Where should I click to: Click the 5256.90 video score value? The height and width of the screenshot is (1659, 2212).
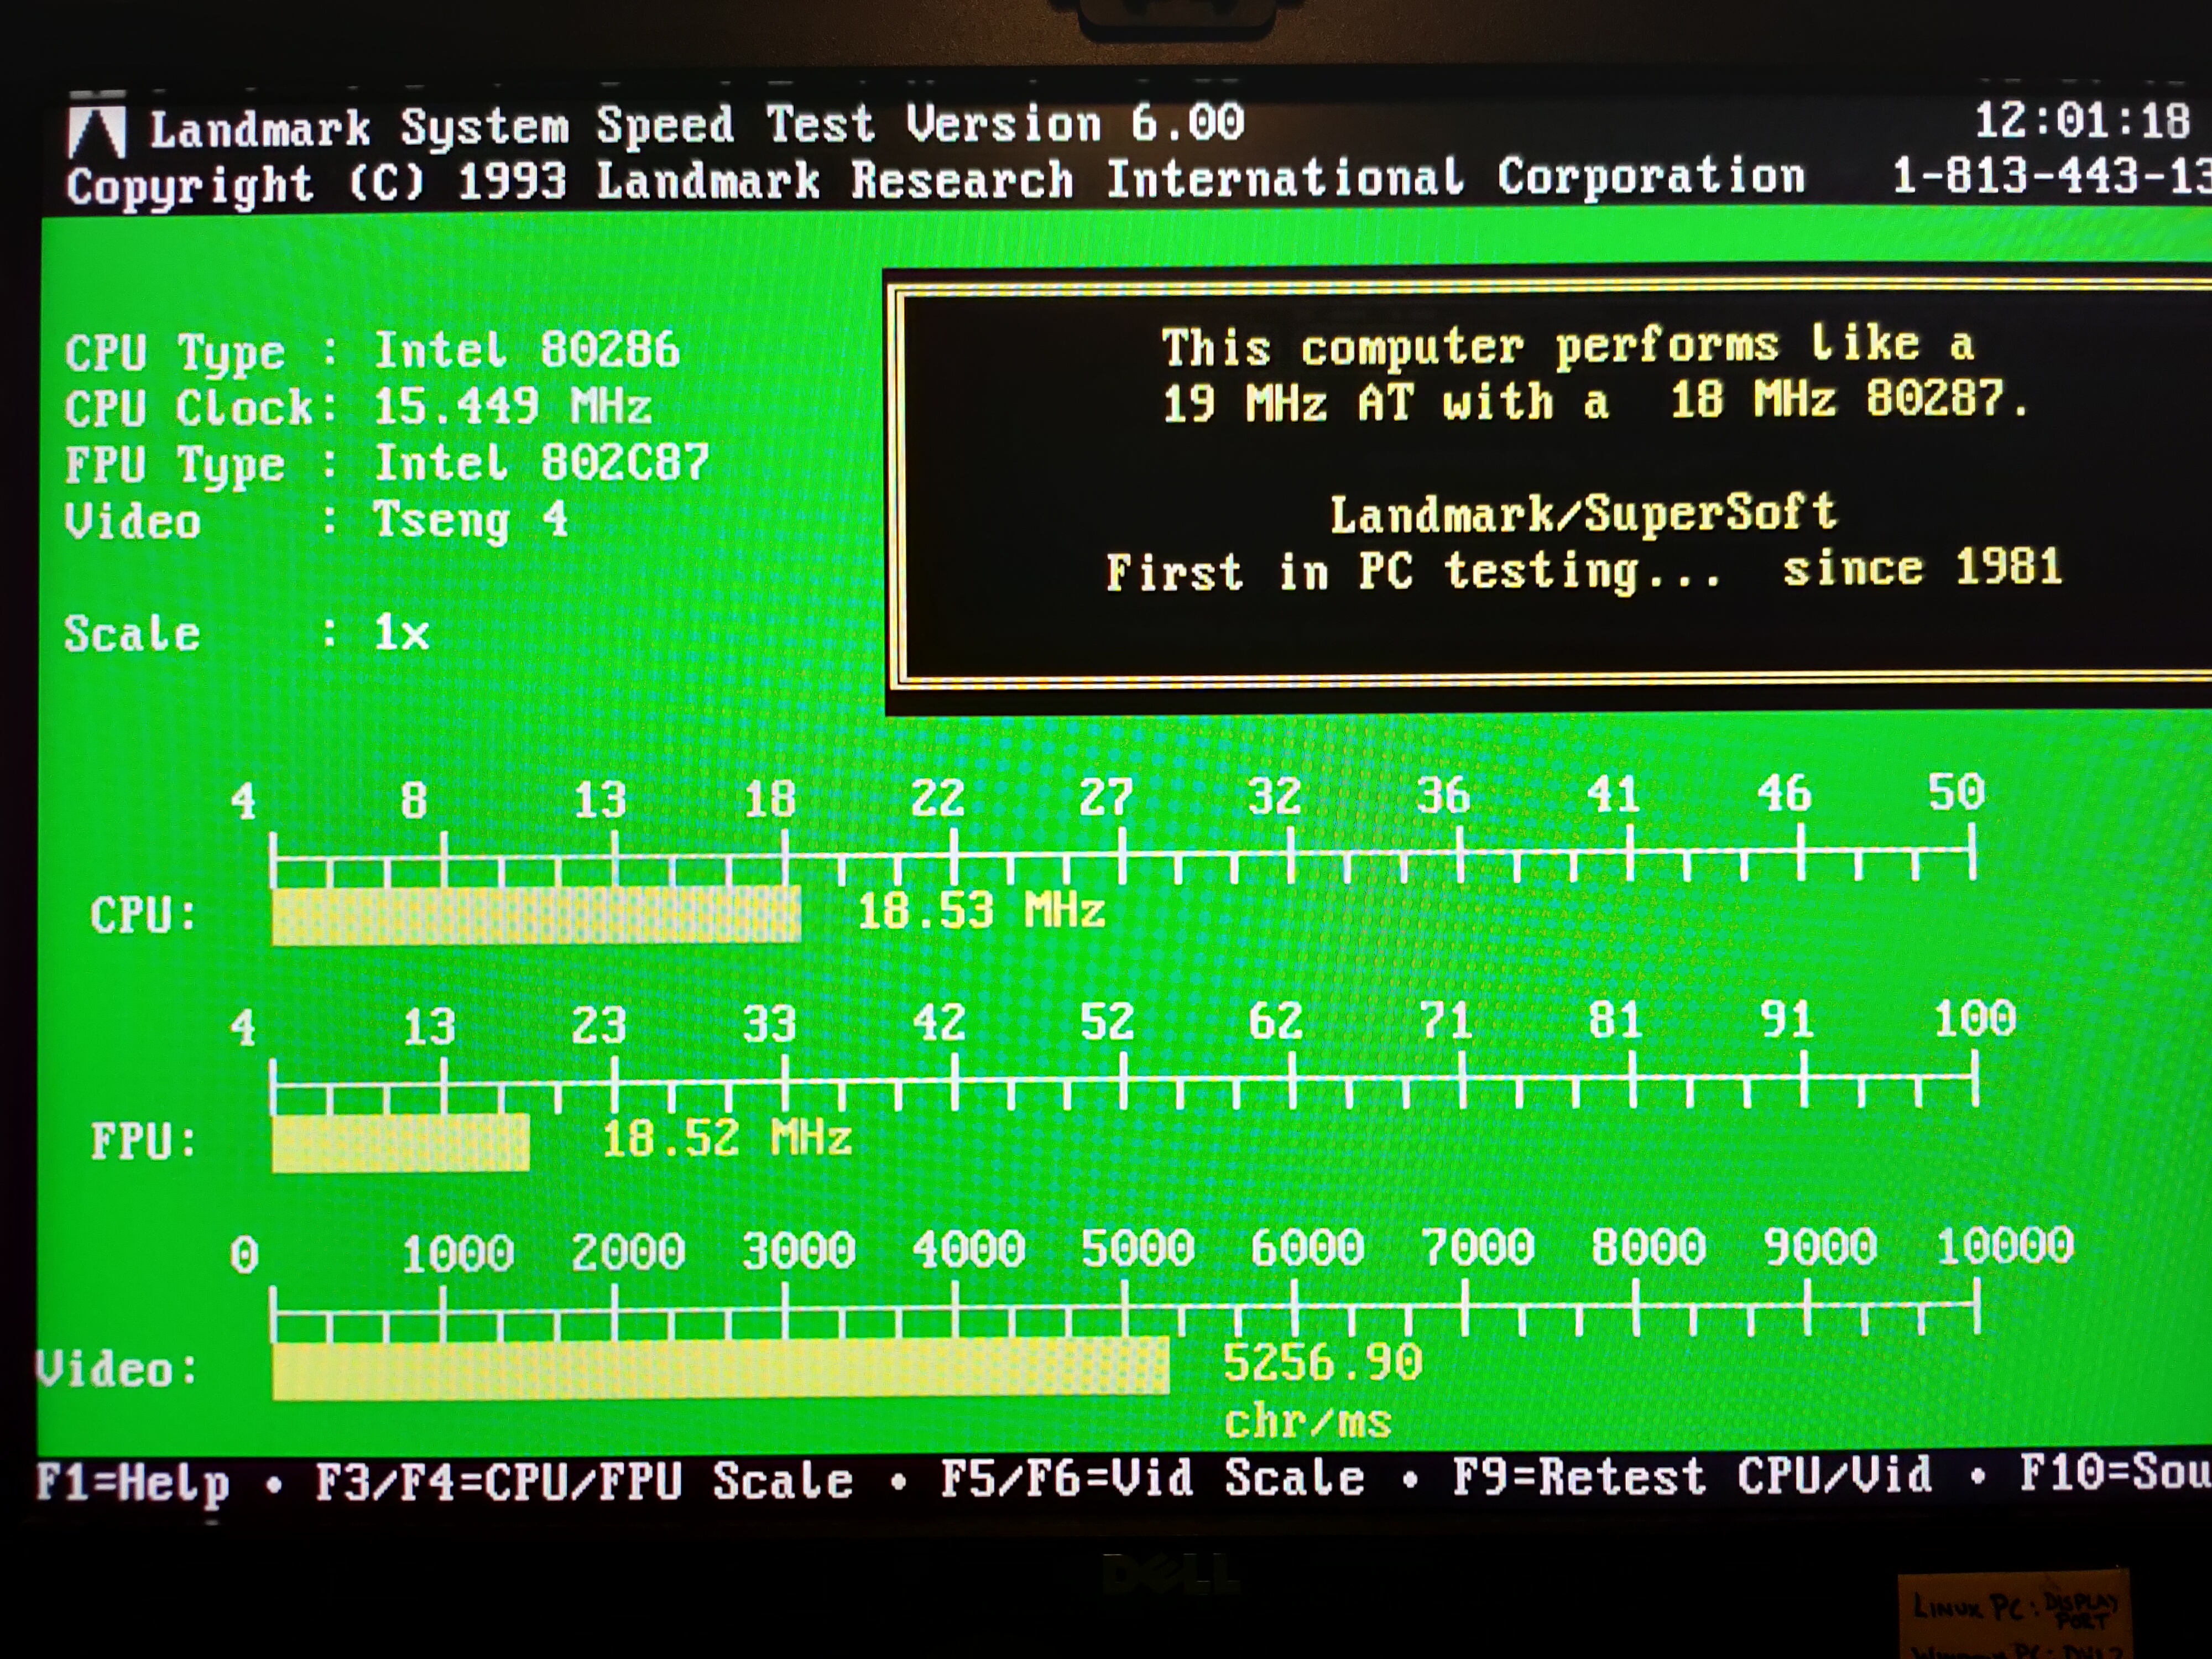tap(1322, 1362)
